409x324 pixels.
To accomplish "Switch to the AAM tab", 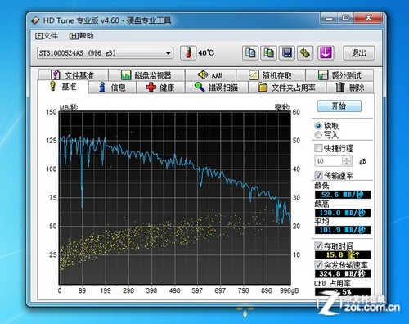I will pos(210,75).
